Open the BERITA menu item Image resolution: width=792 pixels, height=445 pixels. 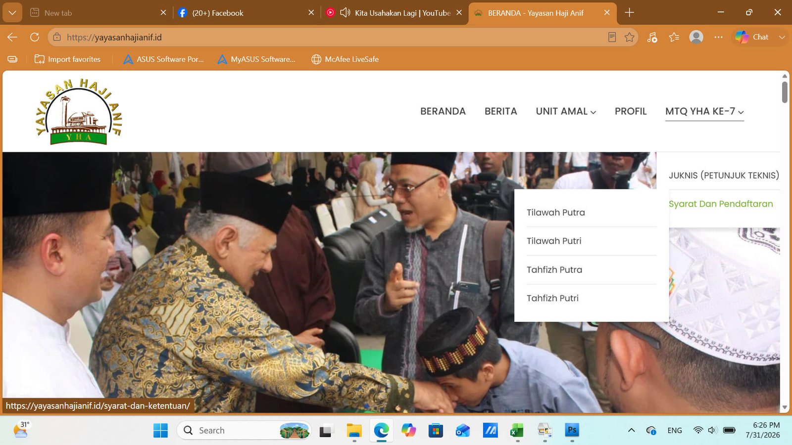[x=500, y=111]
